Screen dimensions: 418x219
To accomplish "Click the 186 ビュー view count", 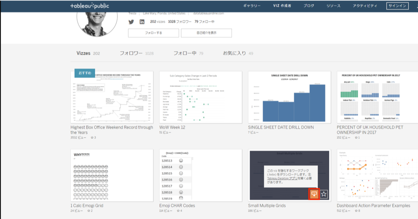I will (255, 211).
